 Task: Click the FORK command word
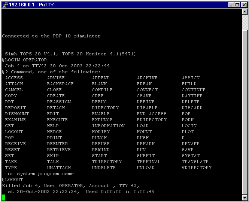coord(188,120)
